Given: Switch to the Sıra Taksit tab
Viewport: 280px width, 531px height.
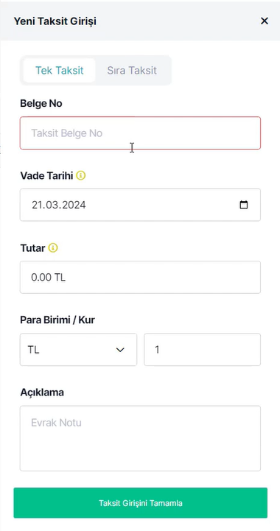Looking at the screenshot, I should (x=132, y=71).
